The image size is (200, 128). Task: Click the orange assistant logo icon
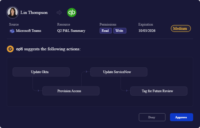[x=10, y=49]
